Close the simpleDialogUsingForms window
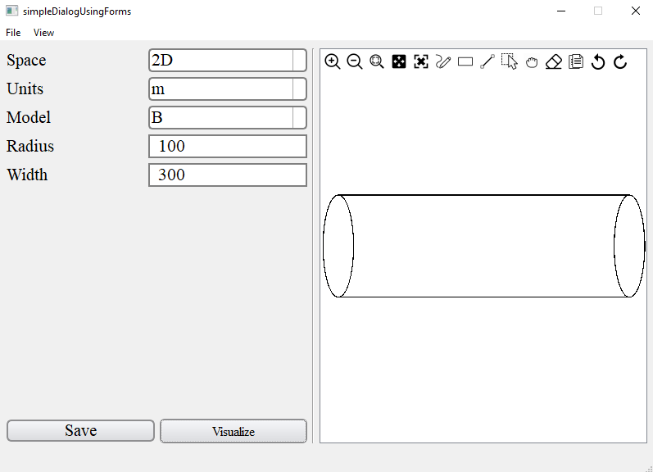The height and width of the screenshot is (472, 653). [636, 11]
